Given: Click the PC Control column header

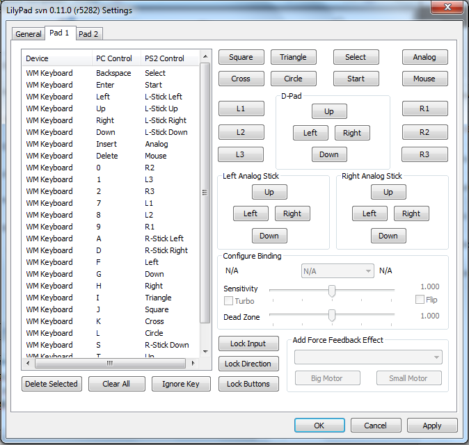Looking at the screenshot, I should (x=116, y=58).
